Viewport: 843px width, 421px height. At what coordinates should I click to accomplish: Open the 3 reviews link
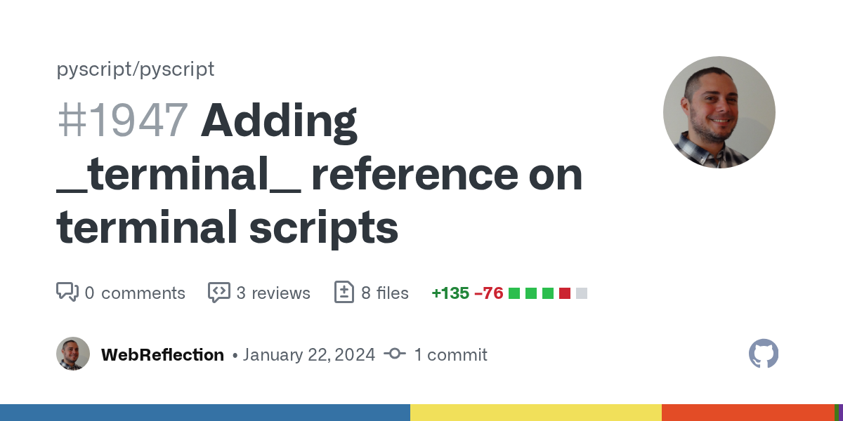[x=273, y=293]
